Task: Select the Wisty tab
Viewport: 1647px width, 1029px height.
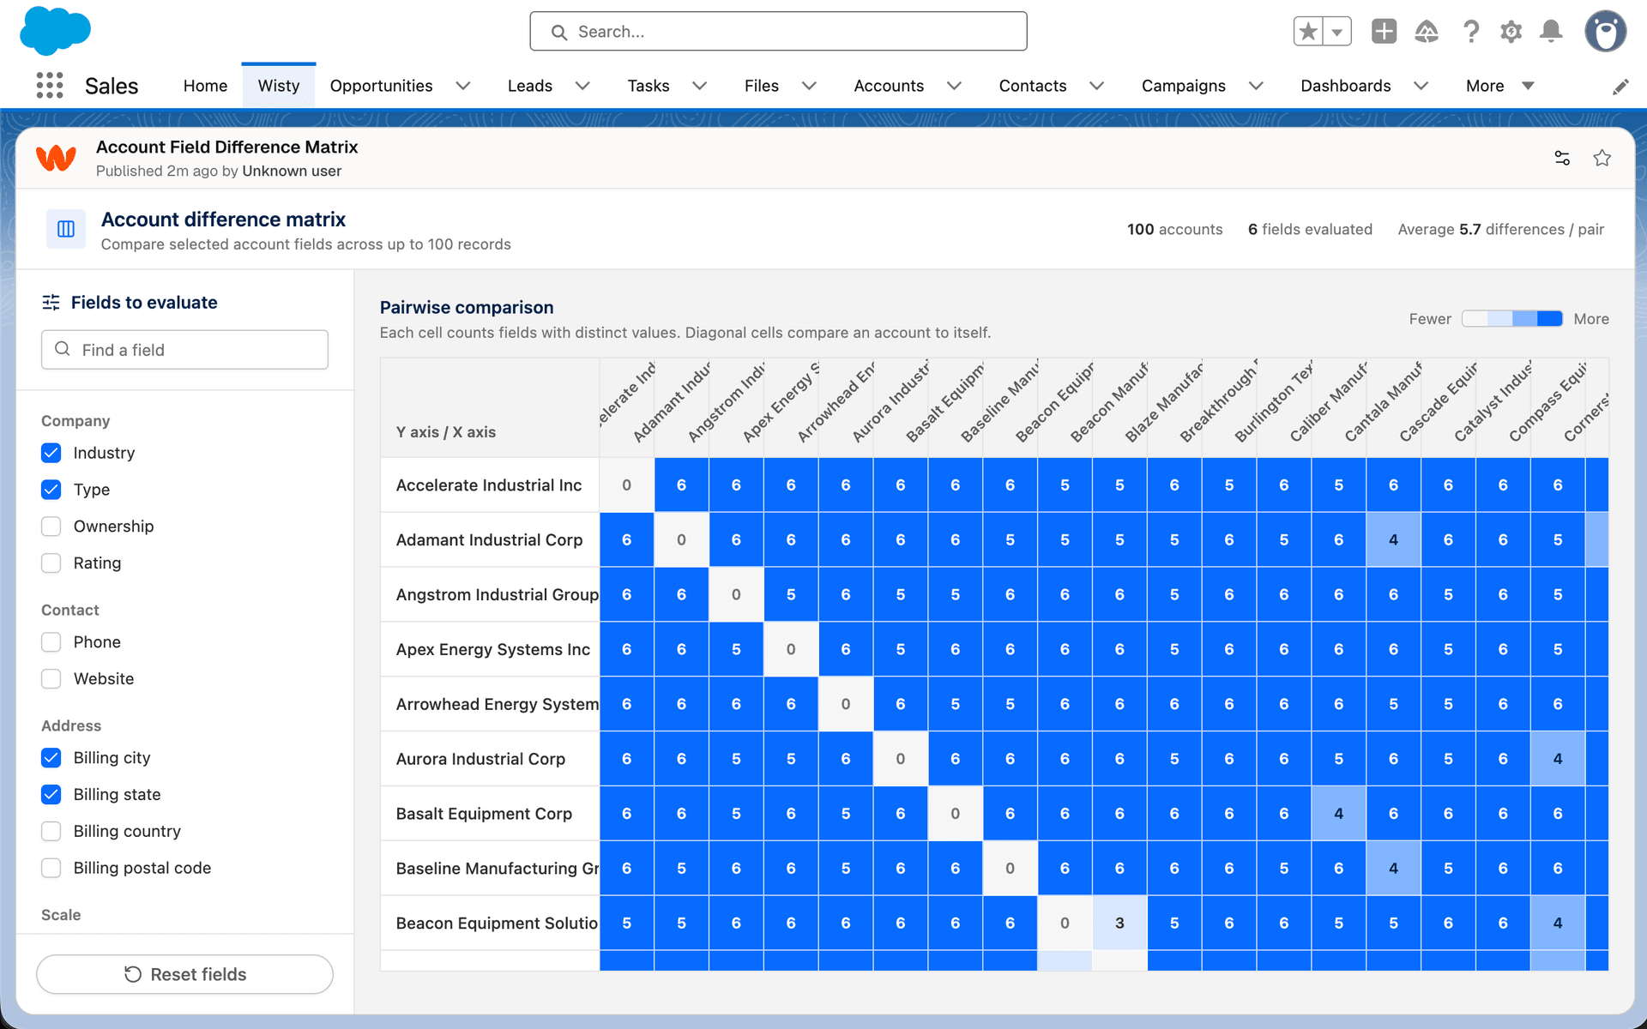Action: click(279, 86)
